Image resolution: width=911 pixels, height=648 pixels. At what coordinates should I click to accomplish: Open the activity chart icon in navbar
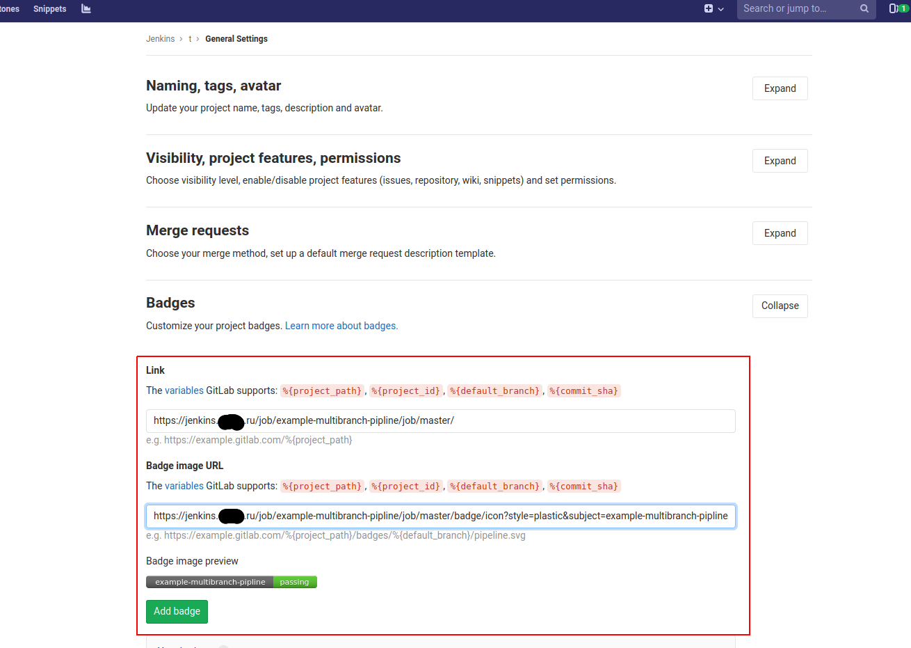pyautogui.click(x=86, y=9)
